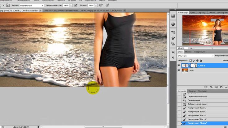Switch to the Каналы tab

pos(192,91)
